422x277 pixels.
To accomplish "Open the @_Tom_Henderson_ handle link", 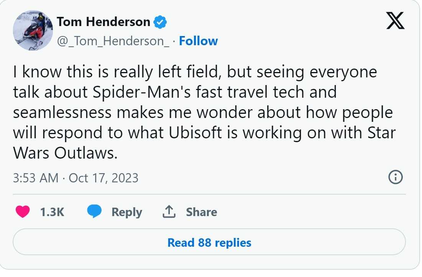I will (x=113, y=41).
